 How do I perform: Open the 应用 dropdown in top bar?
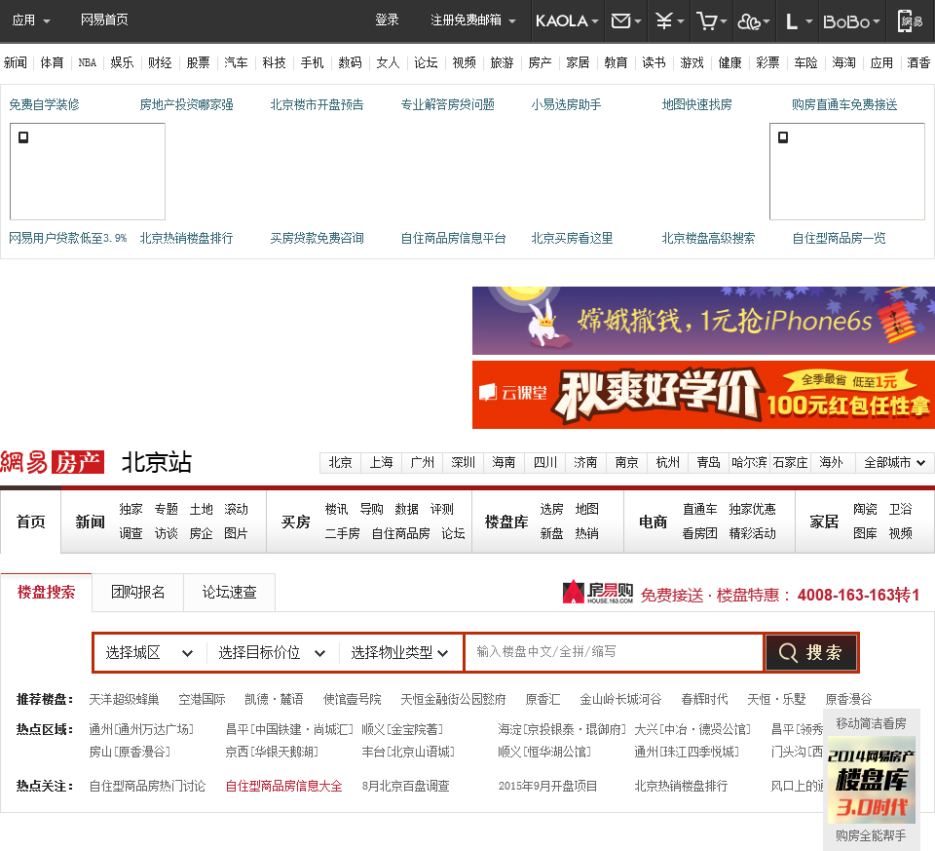pyautogui.click(x=31, y=20)
